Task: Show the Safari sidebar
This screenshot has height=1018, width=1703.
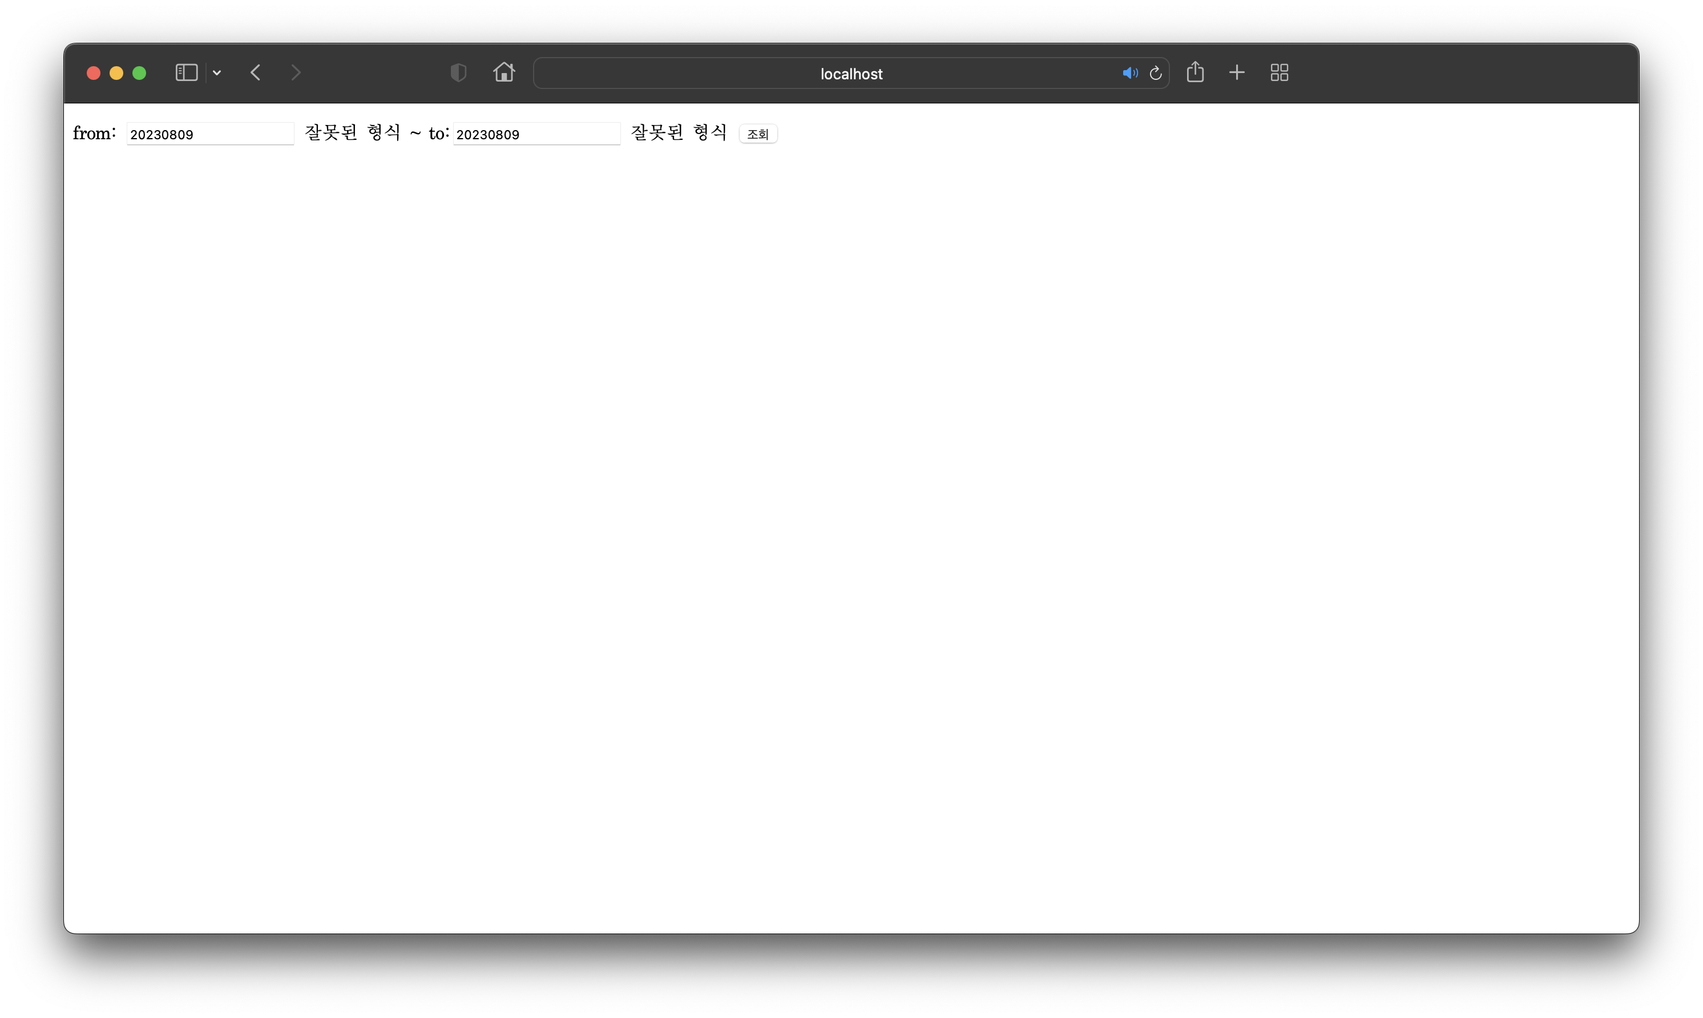Action: coord(186,72)
